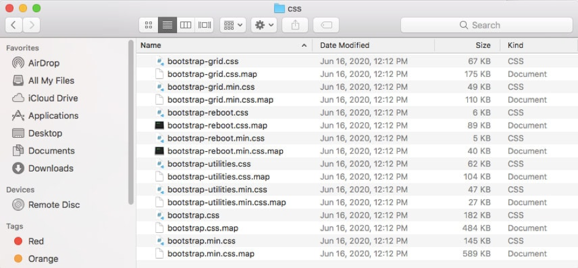
Task: Go back with the left arrow
Action: point(14,25)
